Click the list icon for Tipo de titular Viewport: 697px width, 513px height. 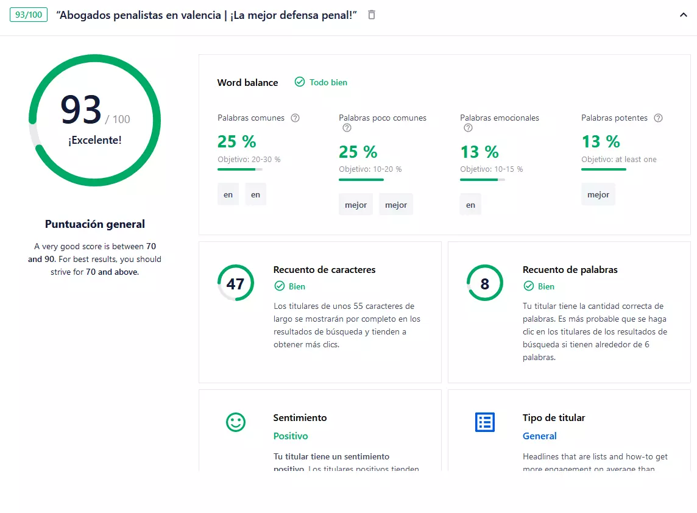pos(485,422)
